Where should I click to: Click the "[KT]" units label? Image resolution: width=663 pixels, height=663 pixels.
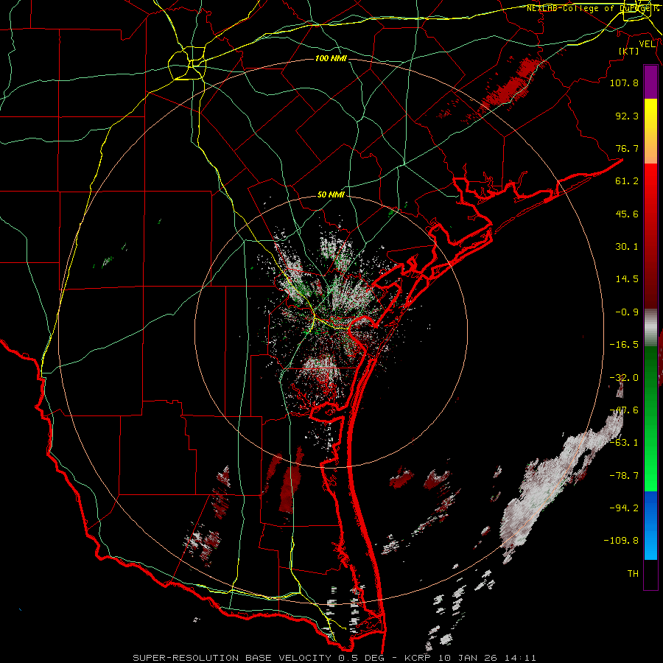628,51
